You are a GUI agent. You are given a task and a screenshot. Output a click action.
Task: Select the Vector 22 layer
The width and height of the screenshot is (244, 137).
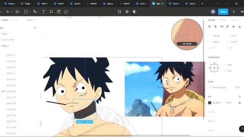pyautogui.click(x=11, y=85)
